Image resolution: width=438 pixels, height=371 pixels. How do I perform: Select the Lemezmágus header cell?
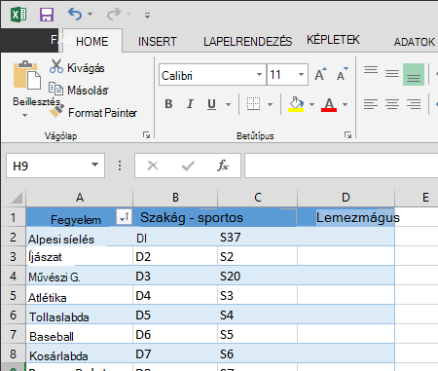coord(346,217)
